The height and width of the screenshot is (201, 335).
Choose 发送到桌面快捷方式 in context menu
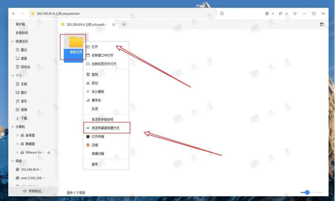pyautogui.click(x=106, y=128)
